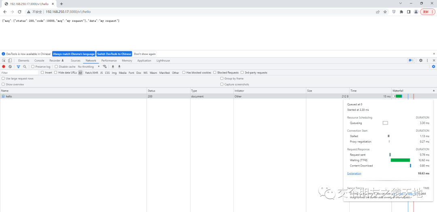Enable Show overview checkbox
Viewport: 437px width, 212px height.
point(3,84)
